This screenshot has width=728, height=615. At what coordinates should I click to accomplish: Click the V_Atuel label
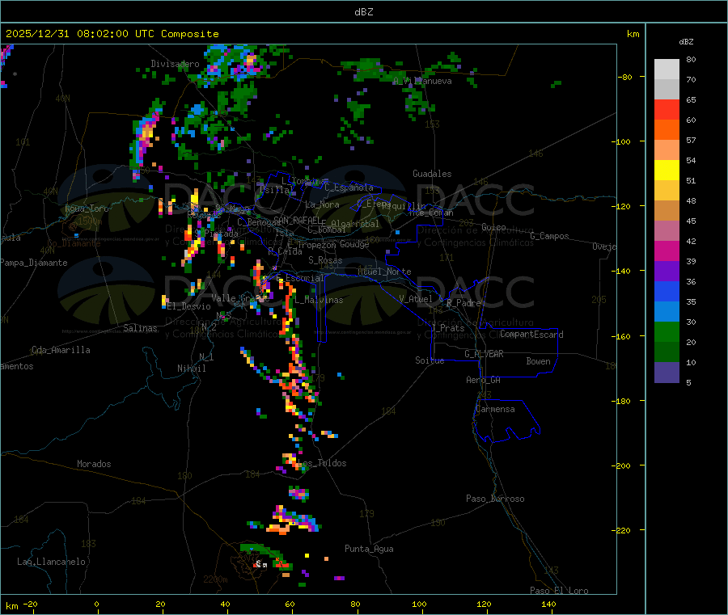(x=416, y=299)
